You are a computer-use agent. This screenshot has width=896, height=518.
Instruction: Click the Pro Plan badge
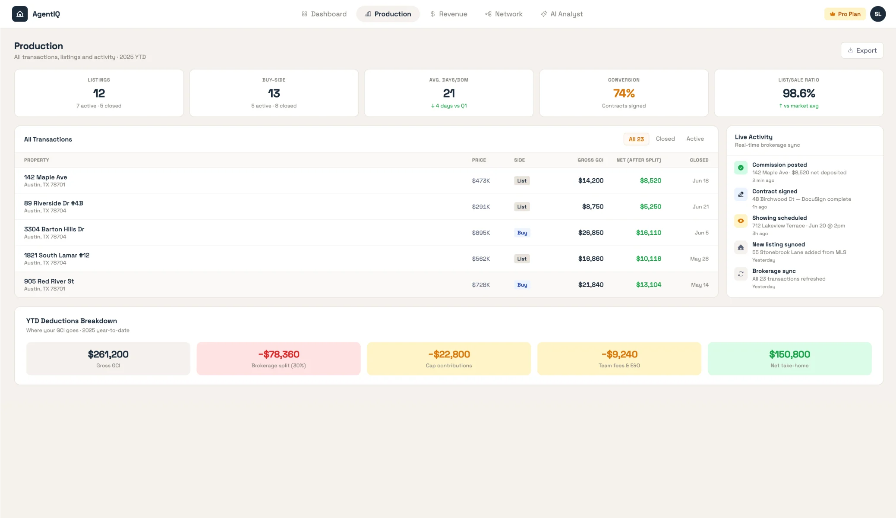(845, 14)
